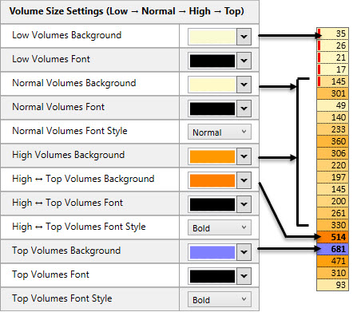Open Top Volumes Font Style combo box
Viewport: 357px width, 312px height.
coord(220,299)
